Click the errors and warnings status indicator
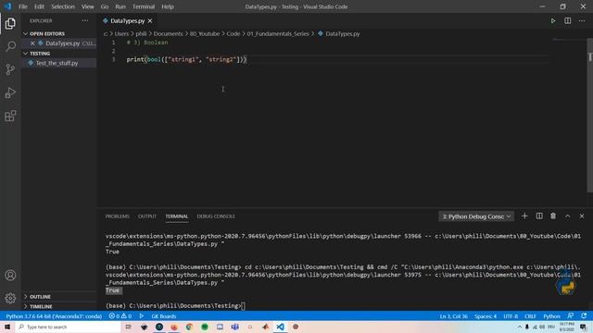 coord(120,316)
